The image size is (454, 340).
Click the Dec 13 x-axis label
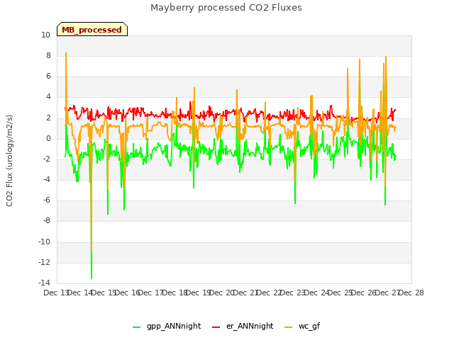(57, 293)
